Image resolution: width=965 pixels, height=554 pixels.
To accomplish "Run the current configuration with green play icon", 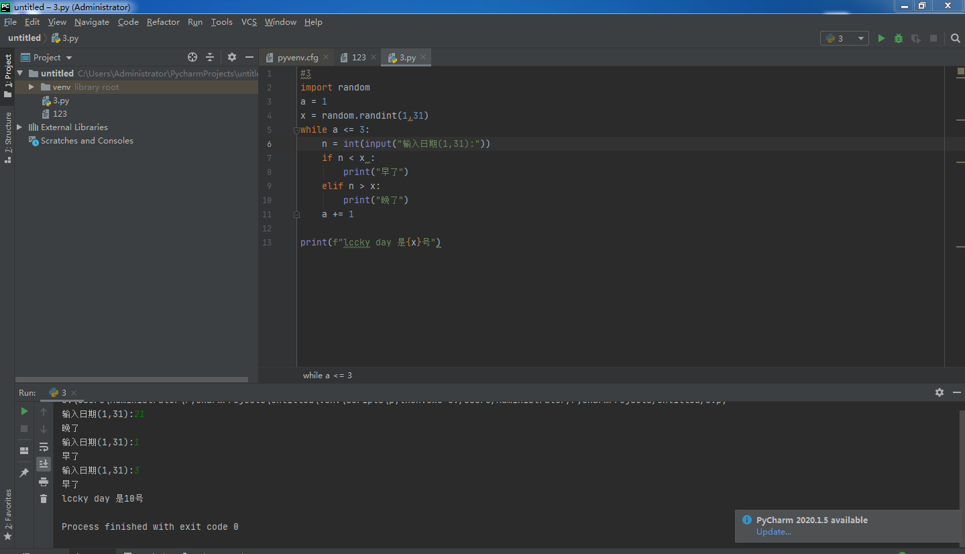I will point(881,38).
